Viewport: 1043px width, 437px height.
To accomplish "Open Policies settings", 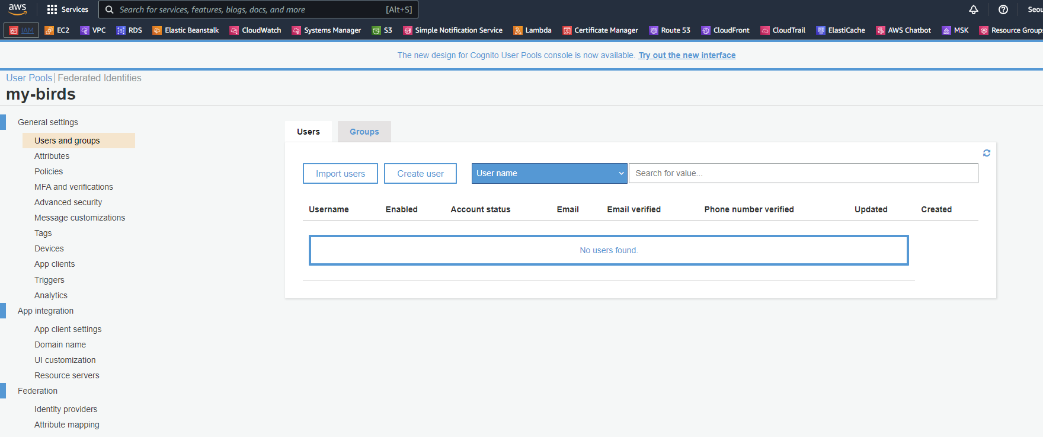I will 49,171.
